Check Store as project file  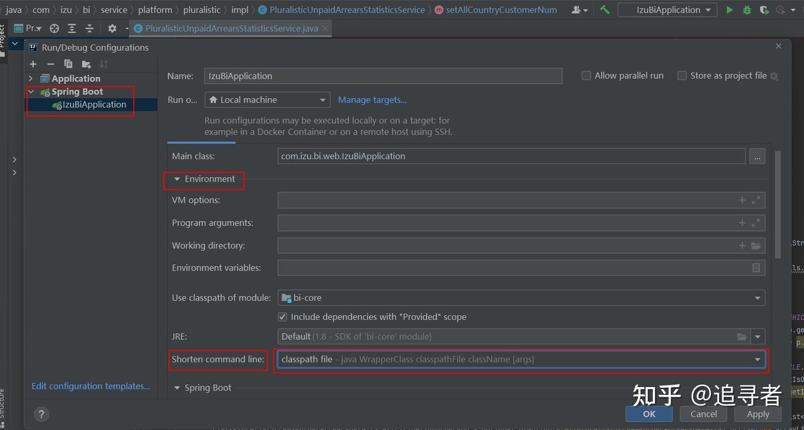(x=682, y=75)
